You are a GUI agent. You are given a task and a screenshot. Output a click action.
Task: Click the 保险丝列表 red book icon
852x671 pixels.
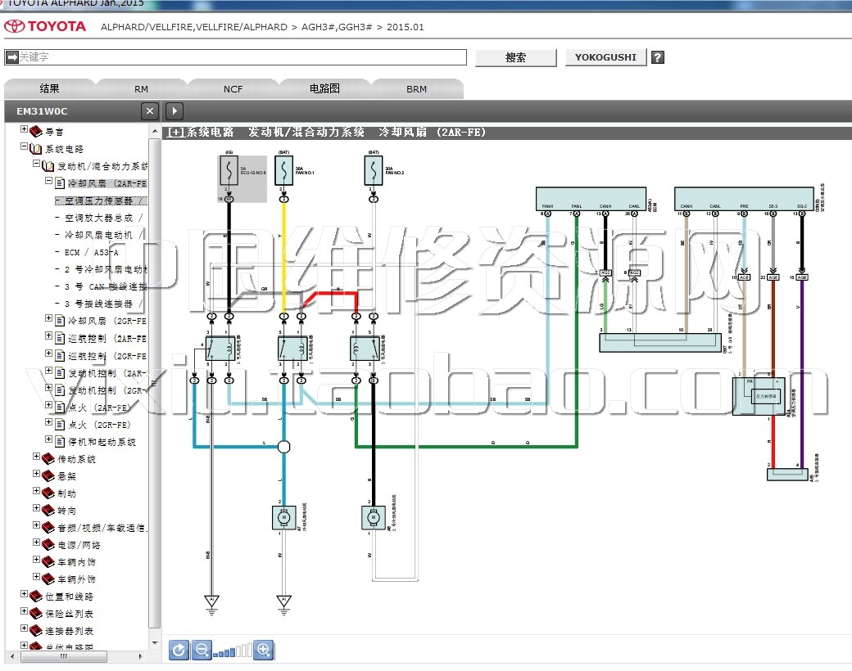pyautogui.click(x=36, y=614)
